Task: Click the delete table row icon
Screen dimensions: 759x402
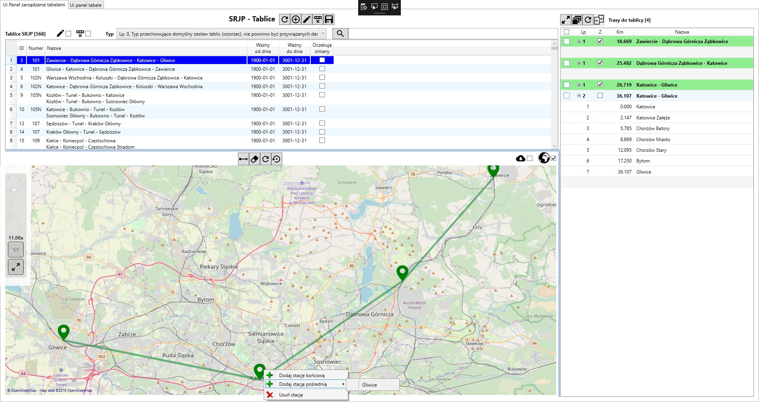Action: tap(318, 19)
